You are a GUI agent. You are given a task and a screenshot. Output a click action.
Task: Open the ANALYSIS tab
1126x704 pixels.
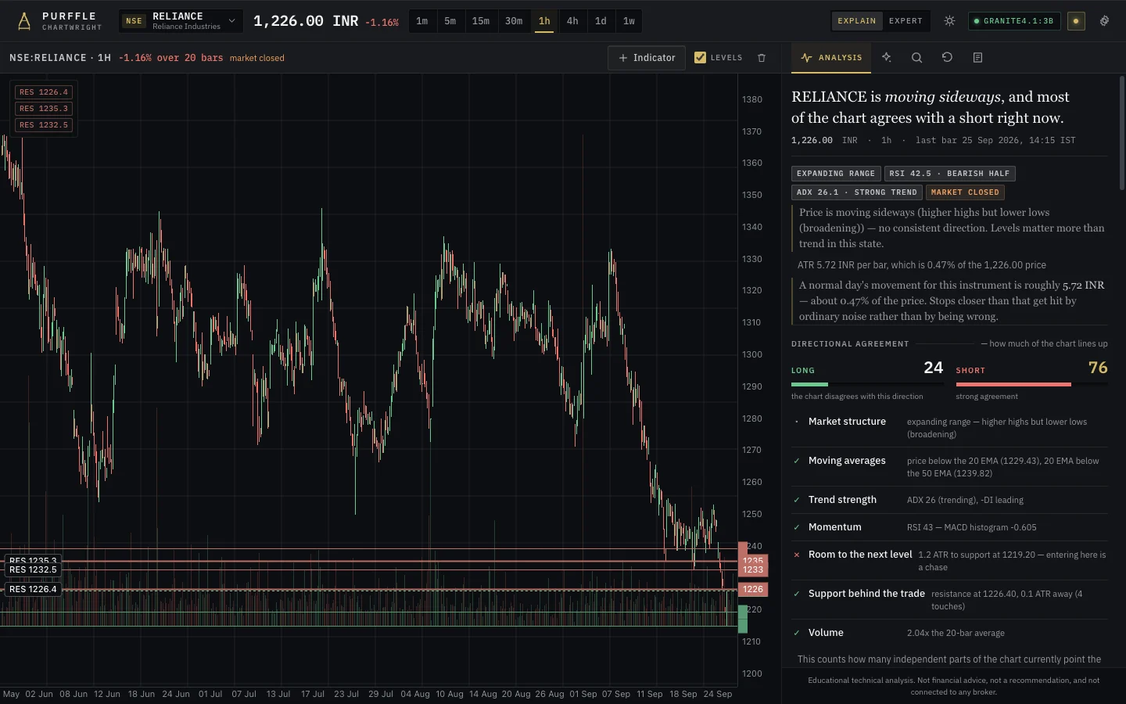[x=831, y=57]
